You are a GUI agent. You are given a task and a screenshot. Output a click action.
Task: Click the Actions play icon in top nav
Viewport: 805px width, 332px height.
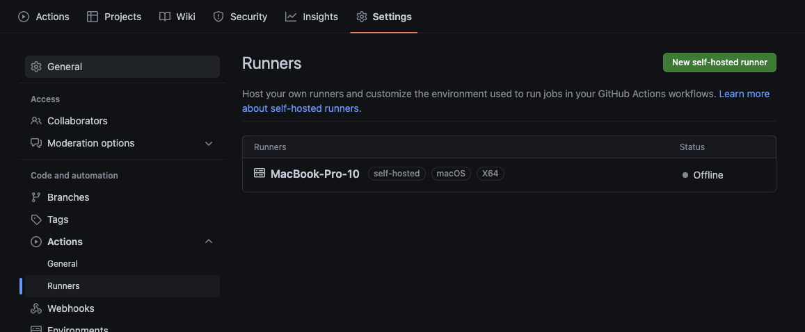pos(24,17)
